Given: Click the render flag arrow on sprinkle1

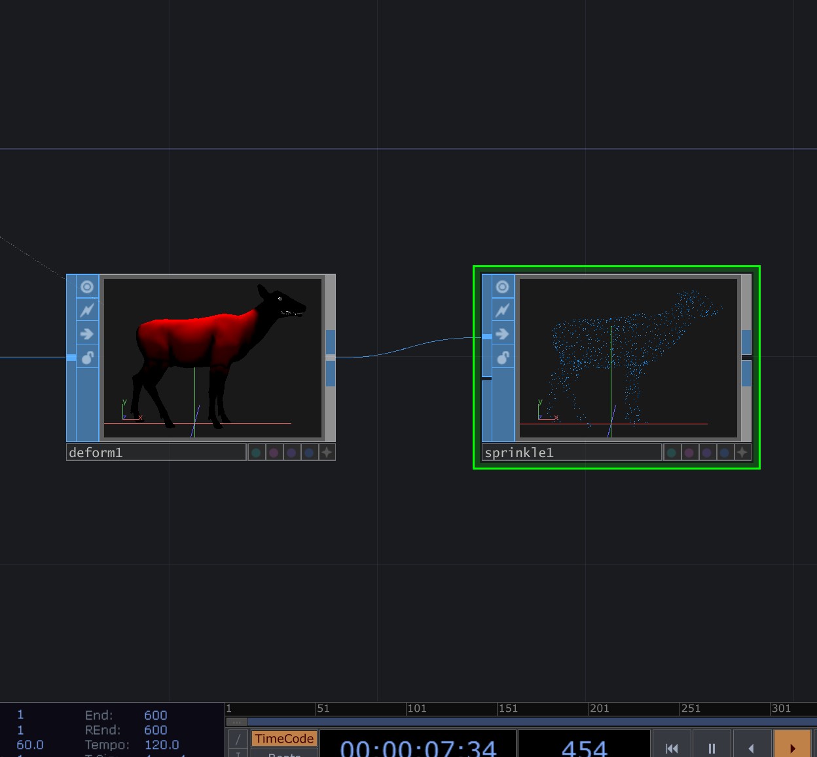Looking at the screenshot, I should point(502,334).
